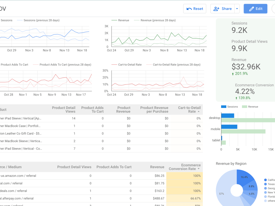The height and width of the screenshot is (206, 275).
Task: Click the iPad Sleeve Vertical - Co... row
Action: click(x=101, y=149)
